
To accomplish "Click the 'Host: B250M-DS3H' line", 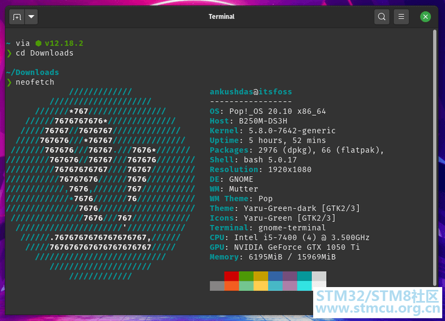I will (x=249, y=121).
